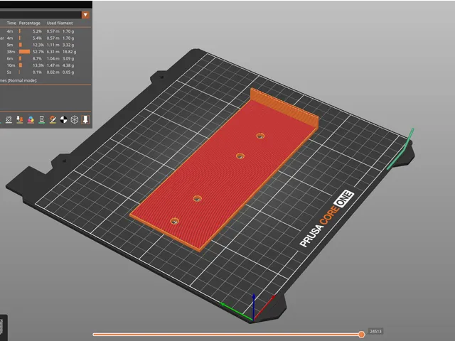The height and width of the screenshot is (341, 455).
Task: Click the Normal mode estimated times label
Action: (18, 80)
